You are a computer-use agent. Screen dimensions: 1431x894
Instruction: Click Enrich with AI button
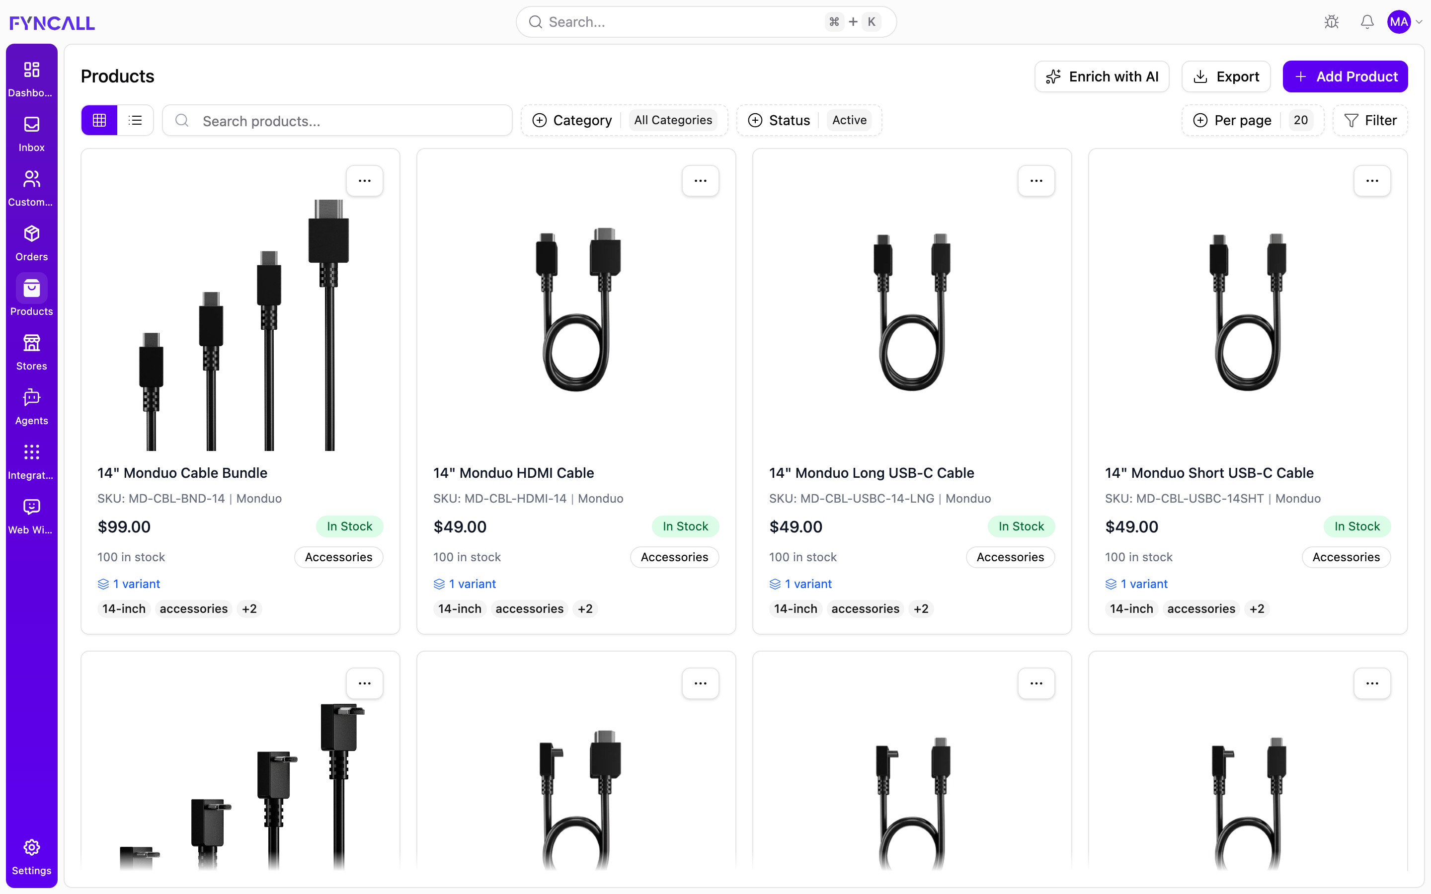click(x=1102, y=76)
